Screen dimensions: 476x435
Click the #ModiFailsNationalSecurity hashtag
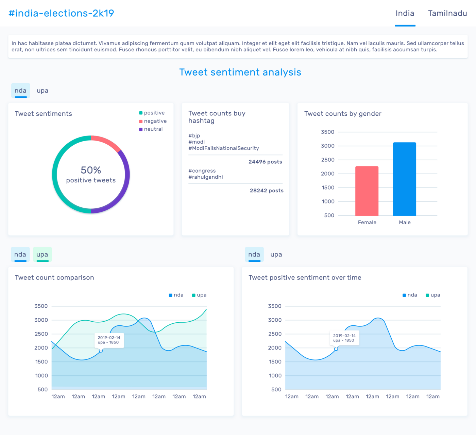[x=223, y=148]
